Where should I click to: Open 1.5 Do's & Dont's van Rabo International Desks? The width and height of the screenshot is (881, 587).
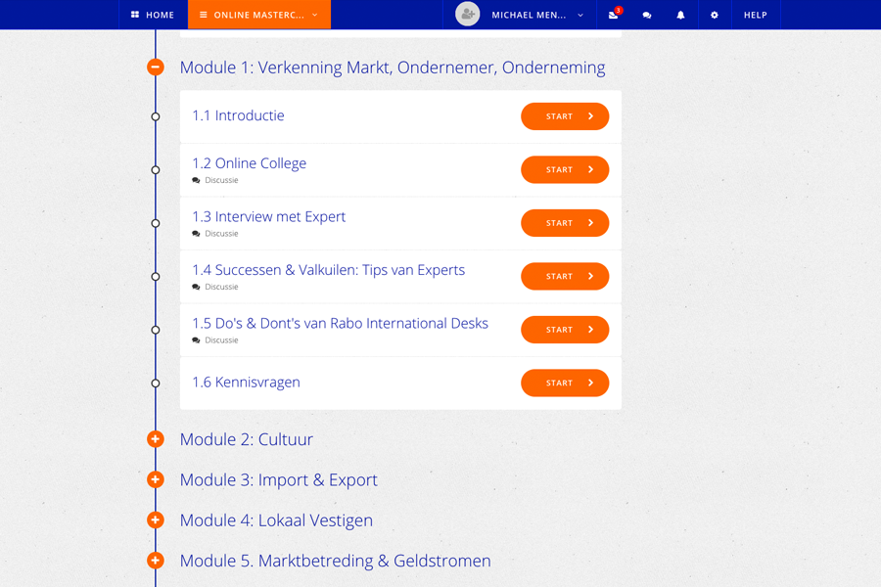(341, 324)
